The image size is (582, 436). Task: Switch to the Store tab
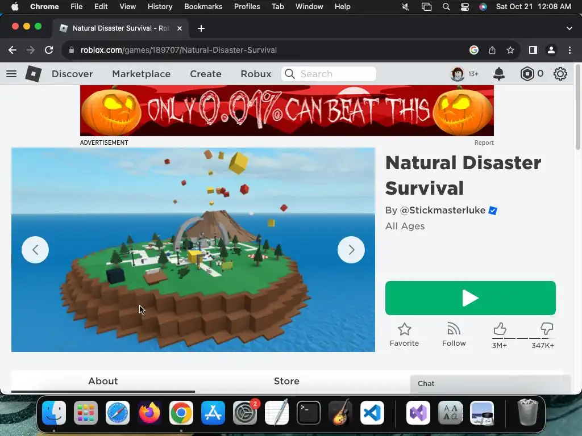[286, 381]
